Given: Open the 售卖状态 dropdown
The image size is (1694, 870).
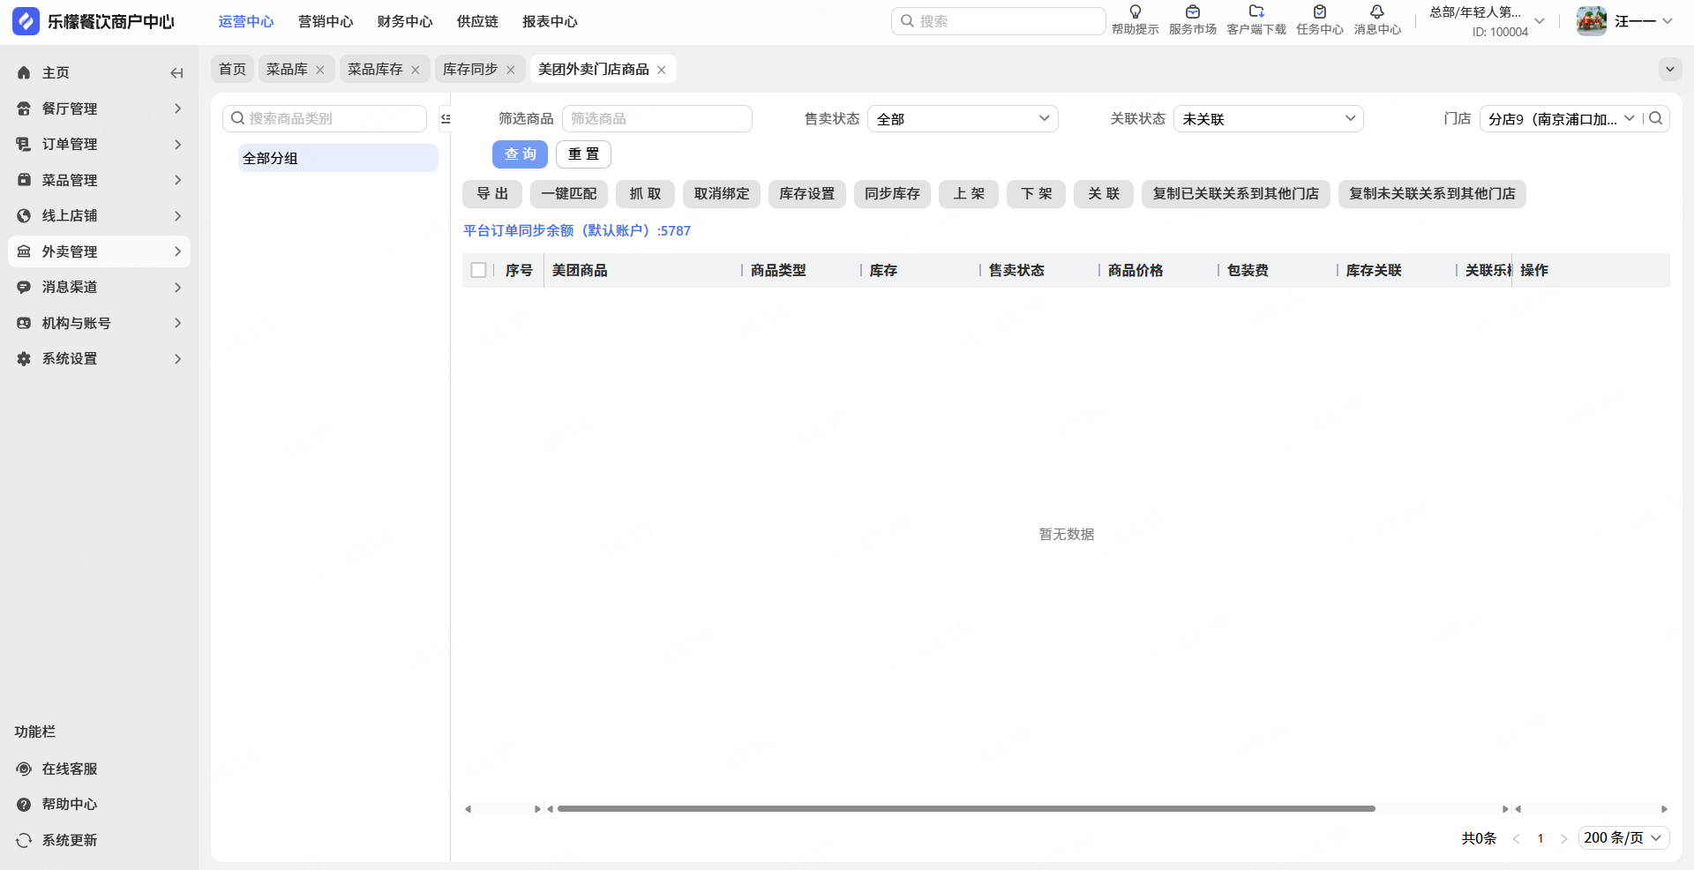Looking at the screenshot, I should [963, 118].
